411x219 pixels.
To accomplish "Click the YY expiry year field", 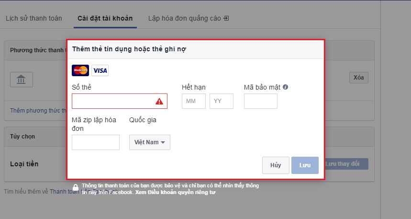I will pyautogui.click(x=221, y=101).
